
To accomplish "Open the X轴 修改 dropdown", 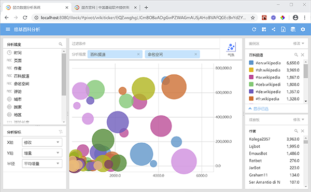I will [42, 142].
